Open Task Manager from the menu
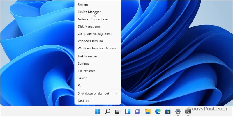The height and width of the screenshot is (117, 233). tap(98, 56)
